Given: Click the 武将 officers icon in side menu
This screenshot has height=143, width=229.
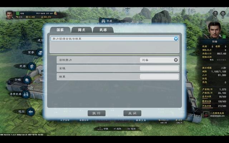Looking at the screenshot, I should coord(32,66).
